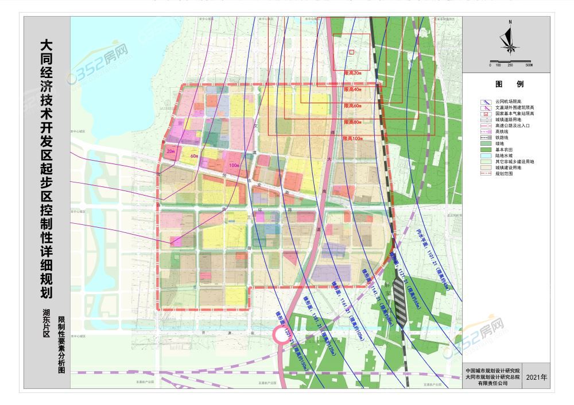Click the 2021年 date box
The image size is (574, 405).
pos(536,377)
